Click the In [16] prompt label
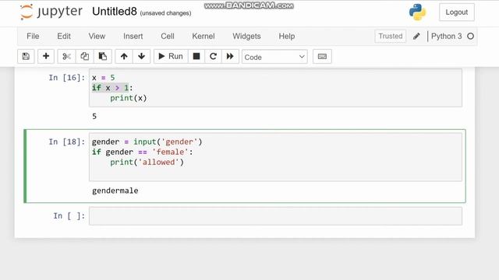This screenshot has width=499, height=280. coord(67,78)
